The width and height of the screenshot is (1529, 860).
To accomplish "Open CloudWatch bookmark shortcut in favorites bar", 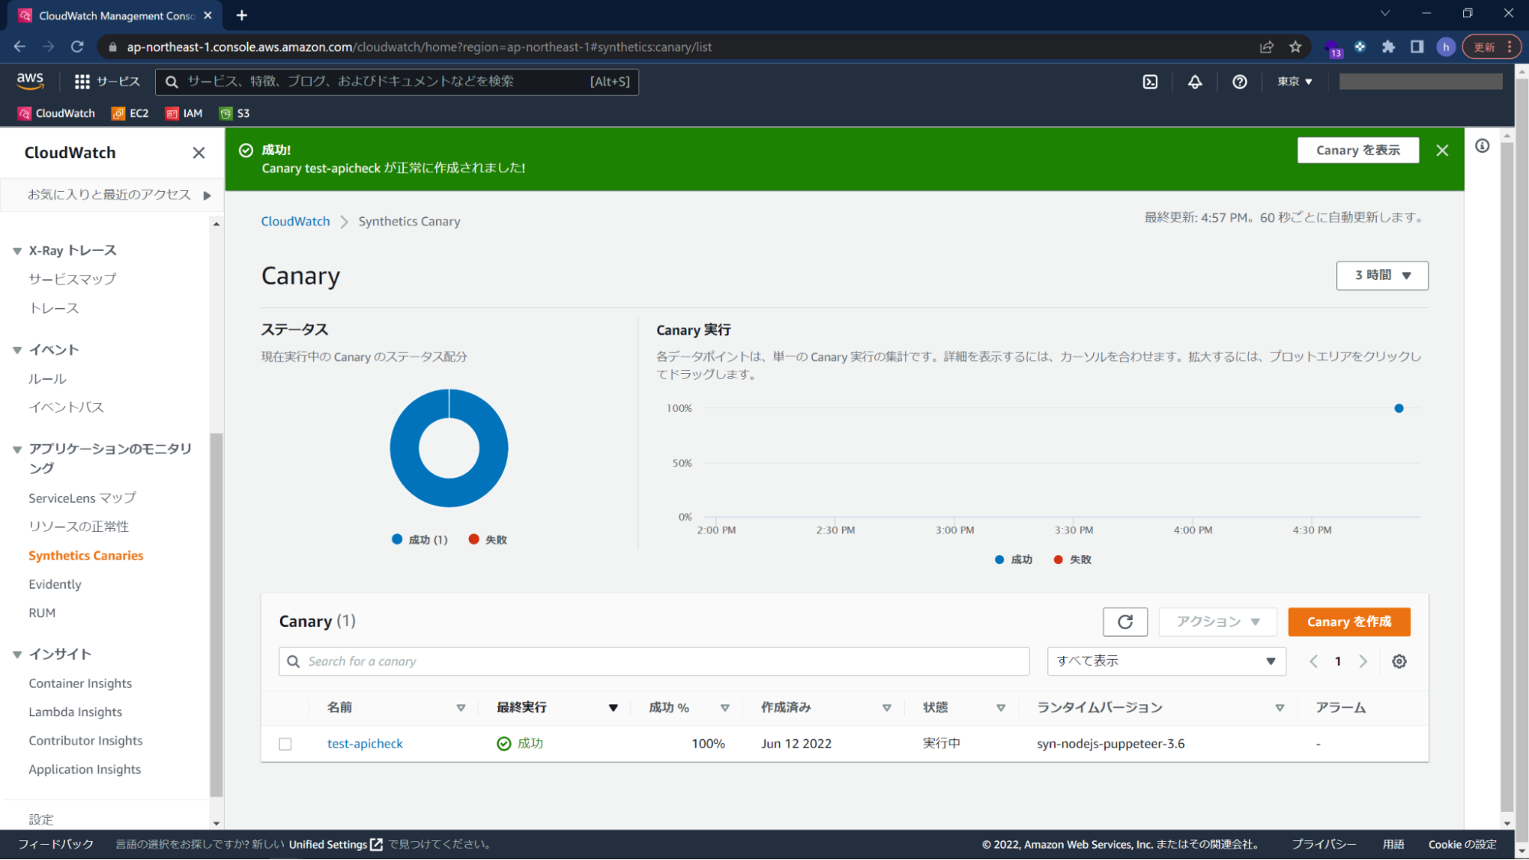I will (x=57, y=113).
